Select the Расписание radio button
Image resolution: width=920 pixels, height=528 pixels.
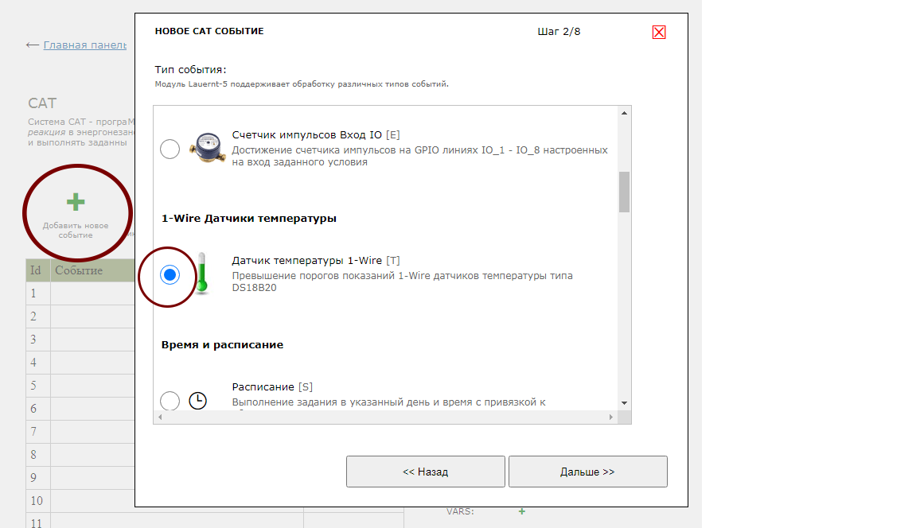pos(170,401)
